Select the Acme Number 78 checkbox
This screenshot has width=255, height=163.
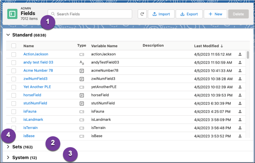pos(14,71)
